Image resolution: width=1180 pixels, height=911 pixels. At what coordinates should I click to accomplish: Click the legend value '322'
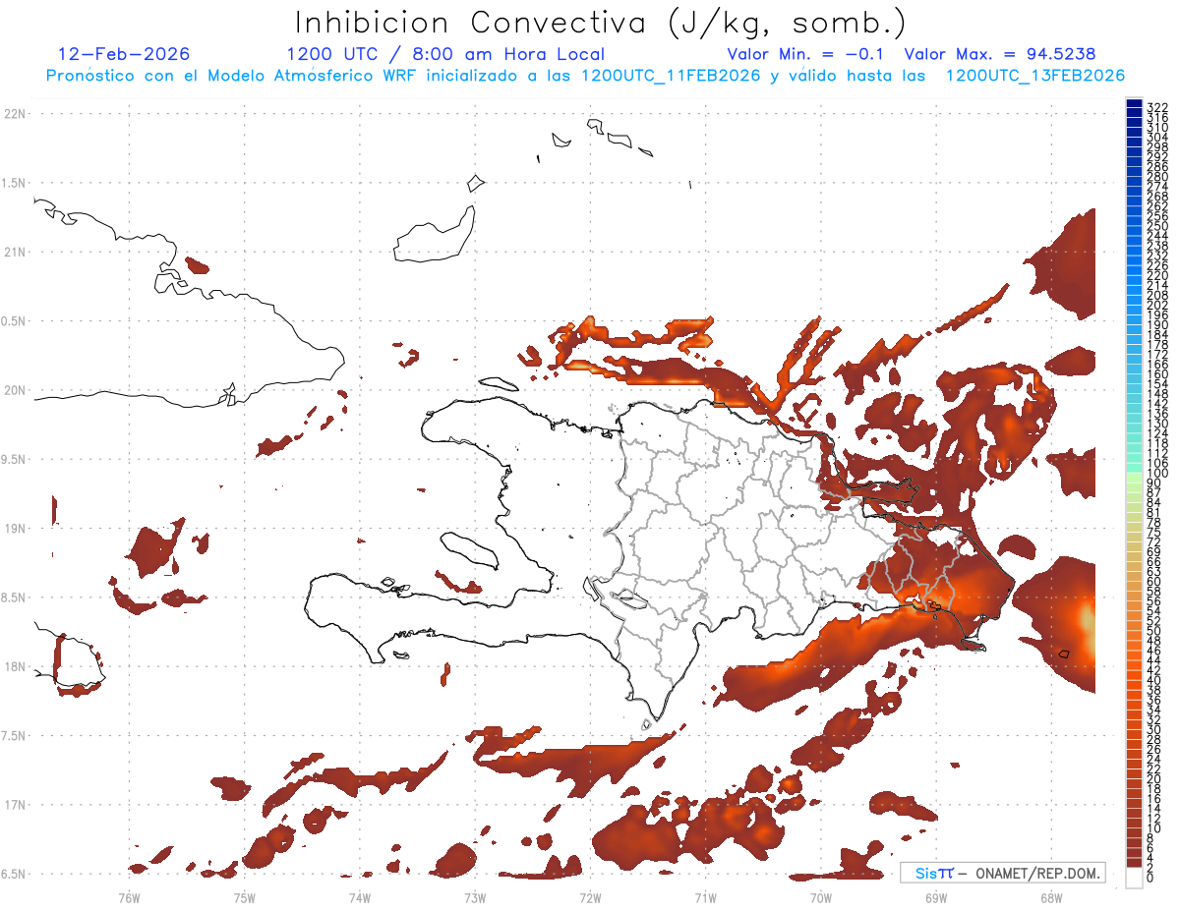coord(1157,107)
